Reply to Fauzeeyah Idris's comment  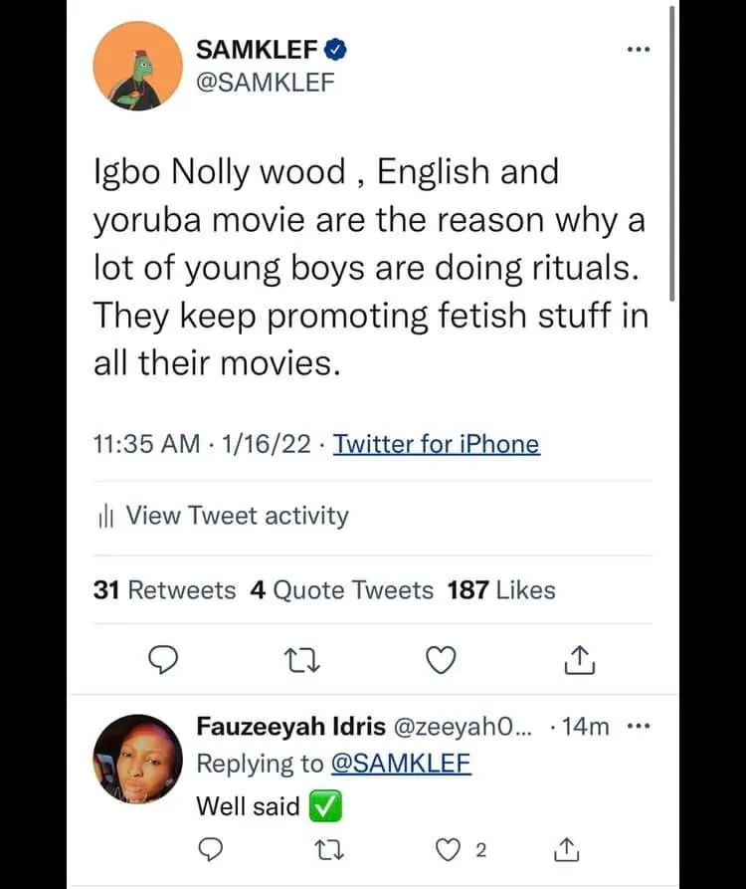click(x=209, y=850)
